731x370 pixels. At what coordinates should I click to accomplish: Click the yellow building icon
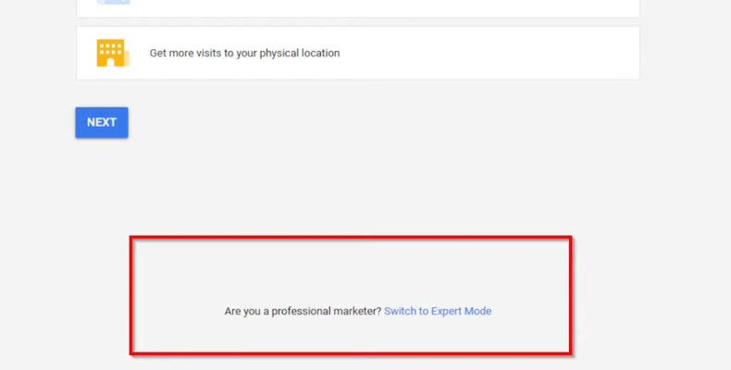[x=111, y=53]
